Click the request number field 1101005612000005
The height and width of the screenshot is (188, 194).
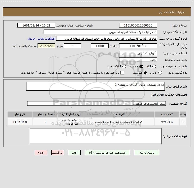(138, 25)
